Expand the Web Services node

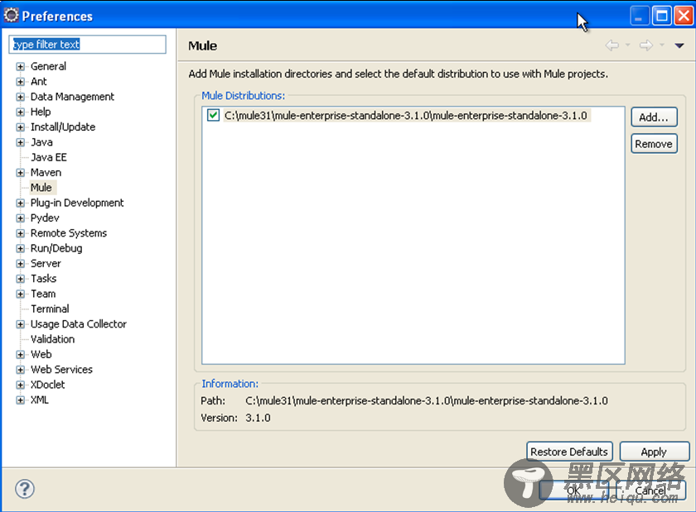pos(20,370)
